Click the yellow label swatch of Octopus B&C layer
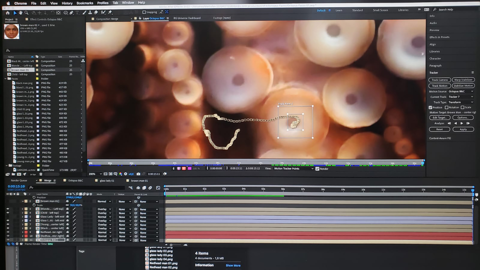Screen dimensions: 480x270 coord(26,240)
